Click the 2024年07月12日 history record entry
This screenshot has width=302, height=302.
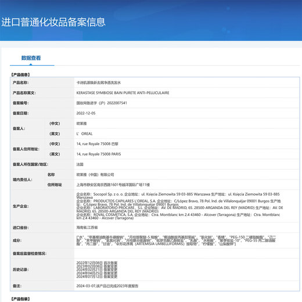[97, 276]
